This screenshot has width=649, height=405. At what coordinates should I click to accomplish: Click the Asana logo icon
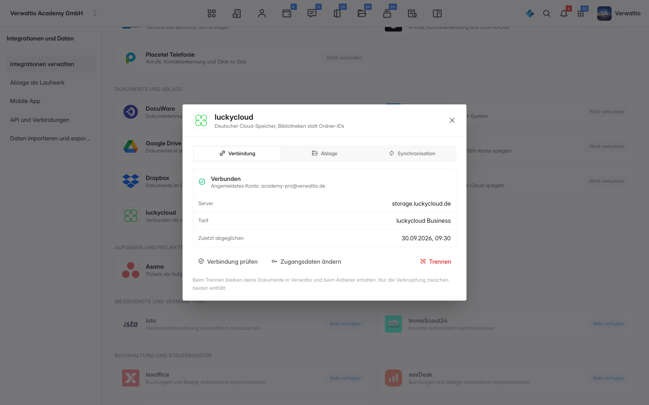[x=131, y=270]
